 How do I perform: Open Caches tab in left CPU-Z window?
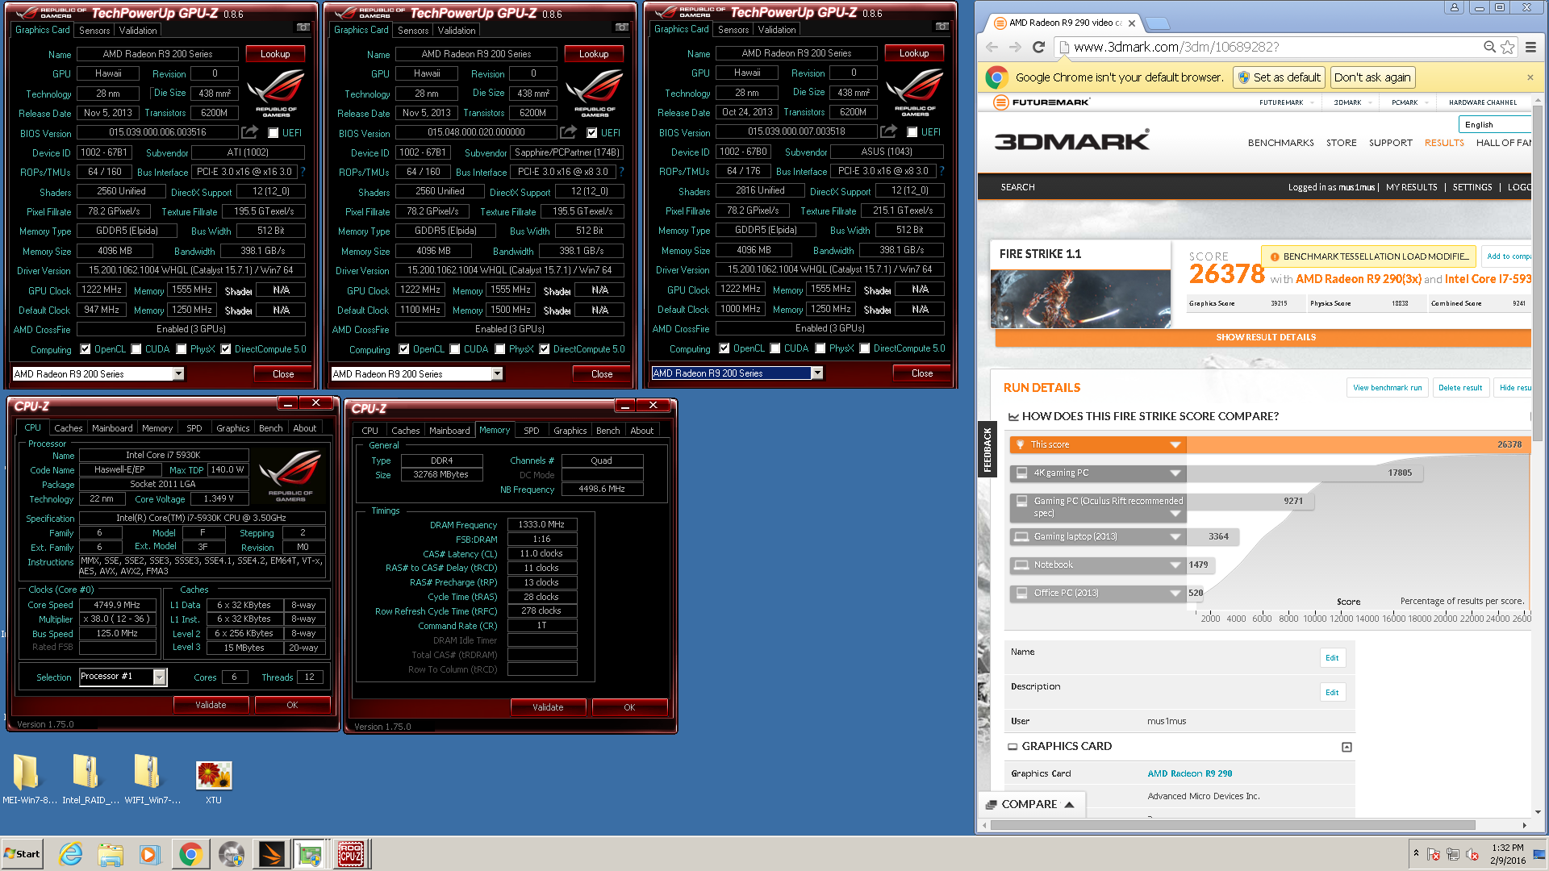point(69,428)
